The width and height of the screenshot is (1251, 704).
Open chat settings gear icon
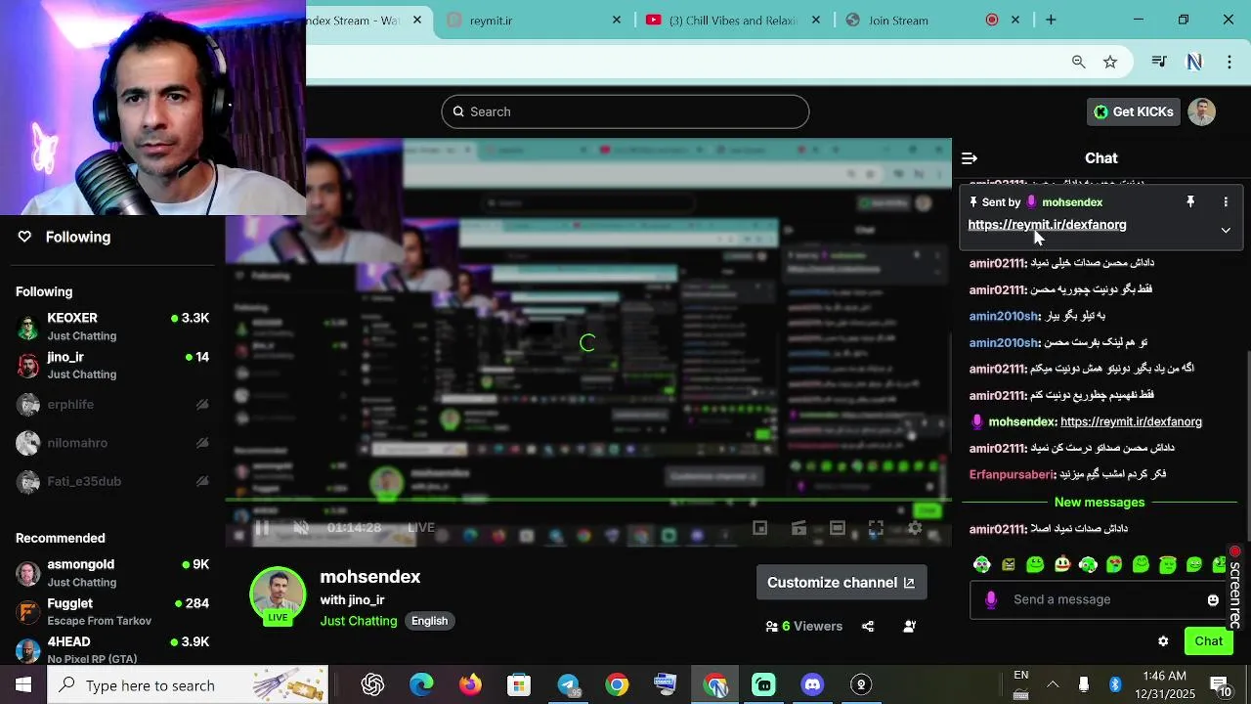click(x=1163, y=641)
